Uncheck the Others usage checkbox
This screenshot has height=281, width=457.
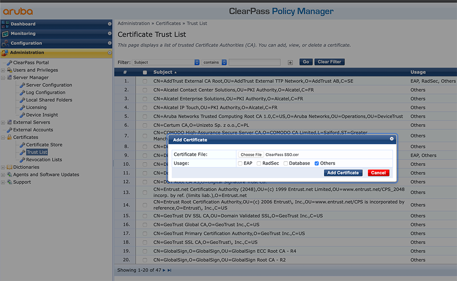[316, 163]
